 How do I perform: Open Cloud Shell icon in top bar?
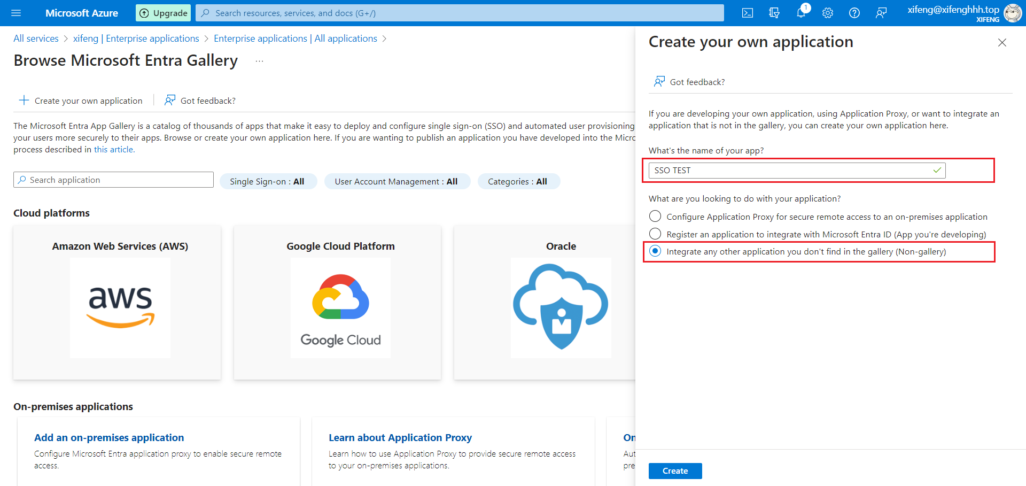748,13
